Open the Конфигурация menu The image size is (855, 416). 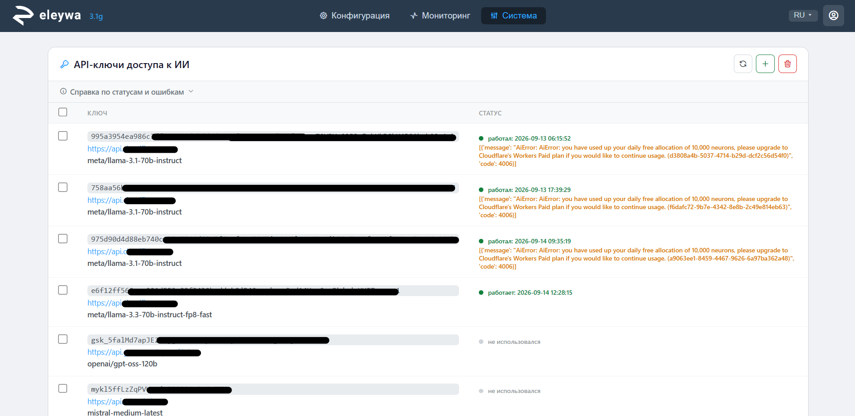tap(355, 16)
